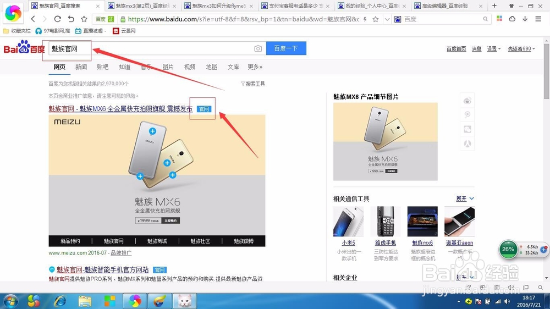Open the browser hamburger menu
The image size is (550, 309).
538,19
